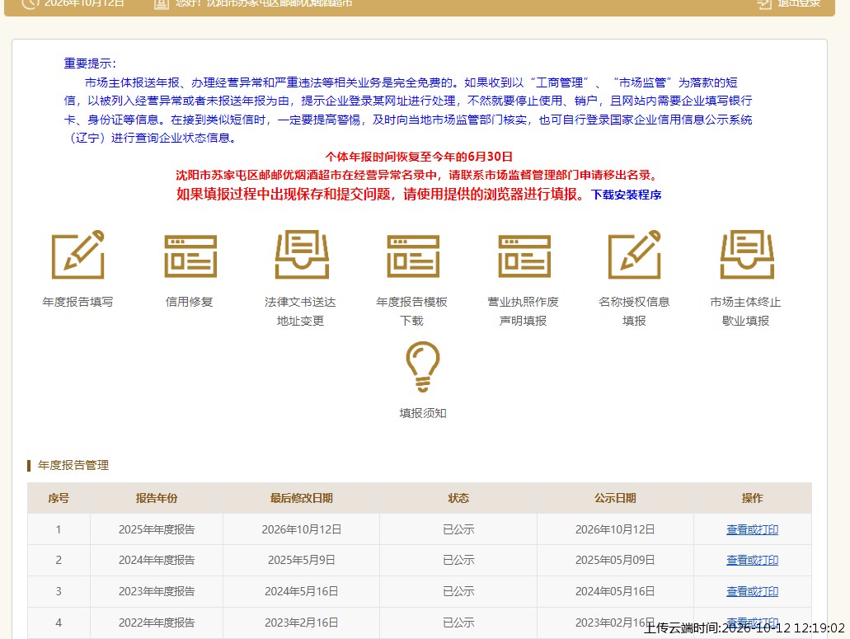Open 市场主体终止歇业填报 icon

pos(746,254)
